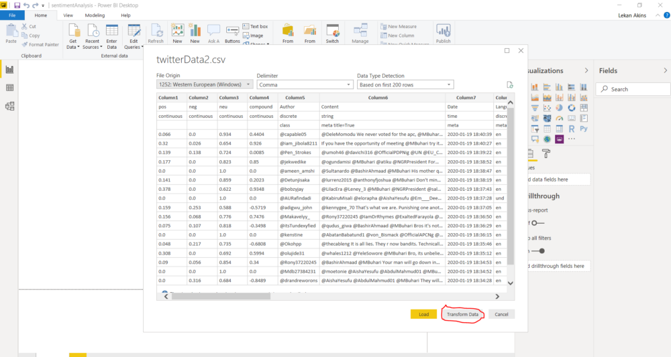This screenshot has width=671, height=357.
Task: Select ribbon chart visualization
Action: coord(584,97)
